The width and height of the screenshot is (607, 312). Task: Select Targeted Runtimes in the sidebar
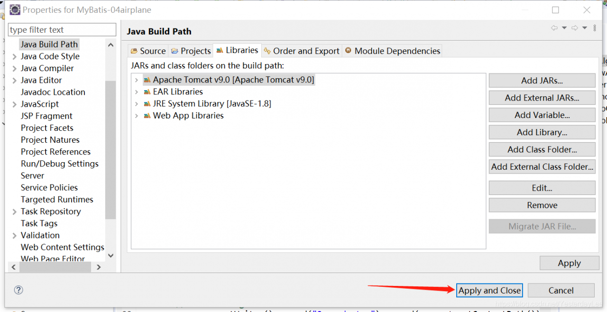point(57,200)
